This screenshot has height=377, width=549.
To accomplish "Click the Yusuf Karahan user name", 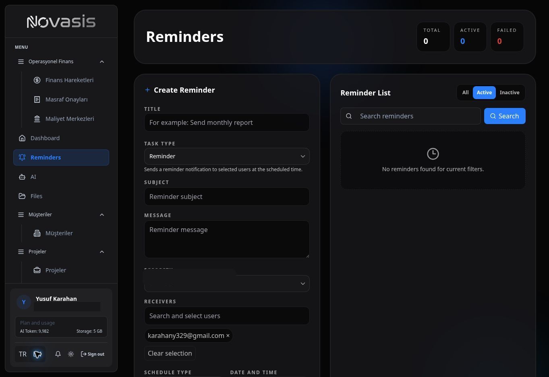I will (56, 299).
